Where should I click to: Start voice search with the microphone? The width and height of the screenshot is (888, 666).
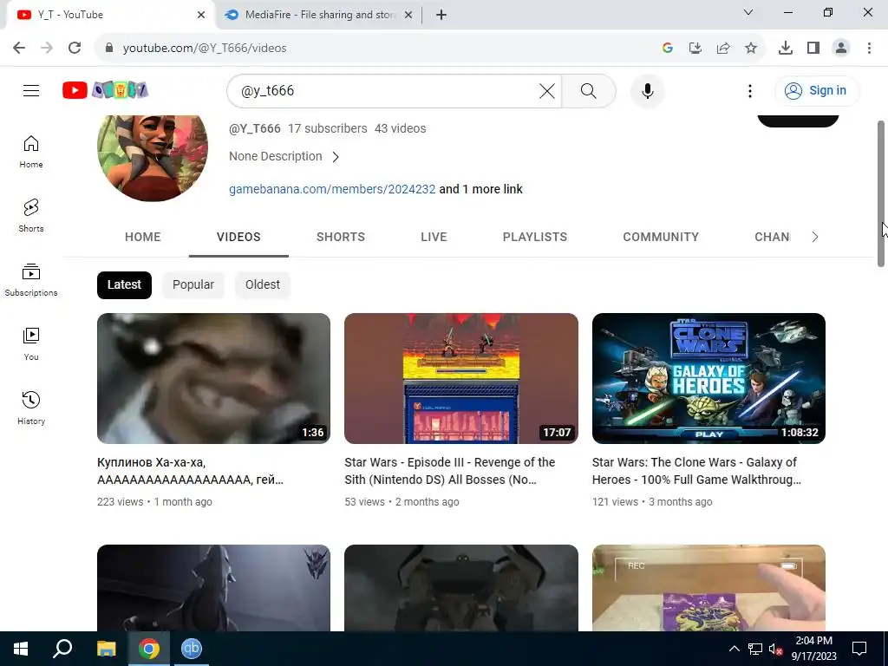pyautogui.click(x=647, y=90)
